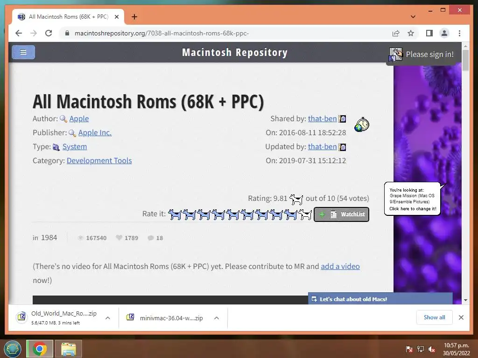
Task: Go back to previous page
Action: [x=19, y=33]
